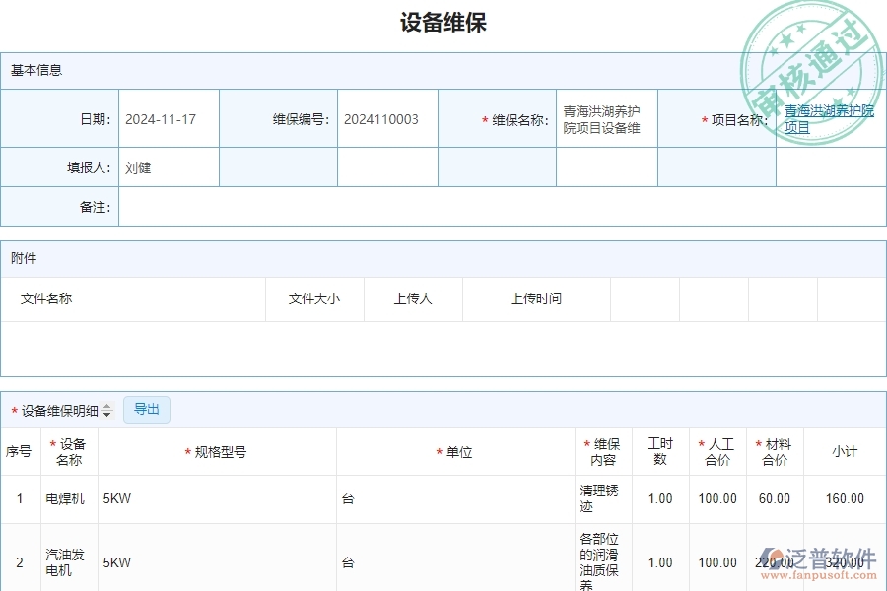Click the 导出 export button

(x=146, y=409)
